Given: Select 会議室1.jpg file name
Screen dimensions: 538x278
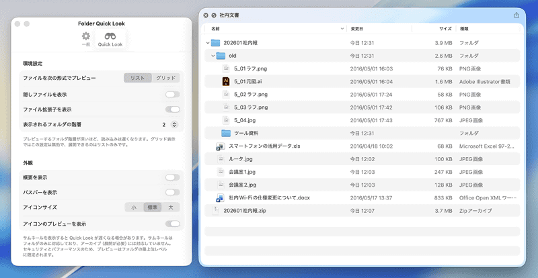Looking at the screenshot, I should [x=242, y=172].
